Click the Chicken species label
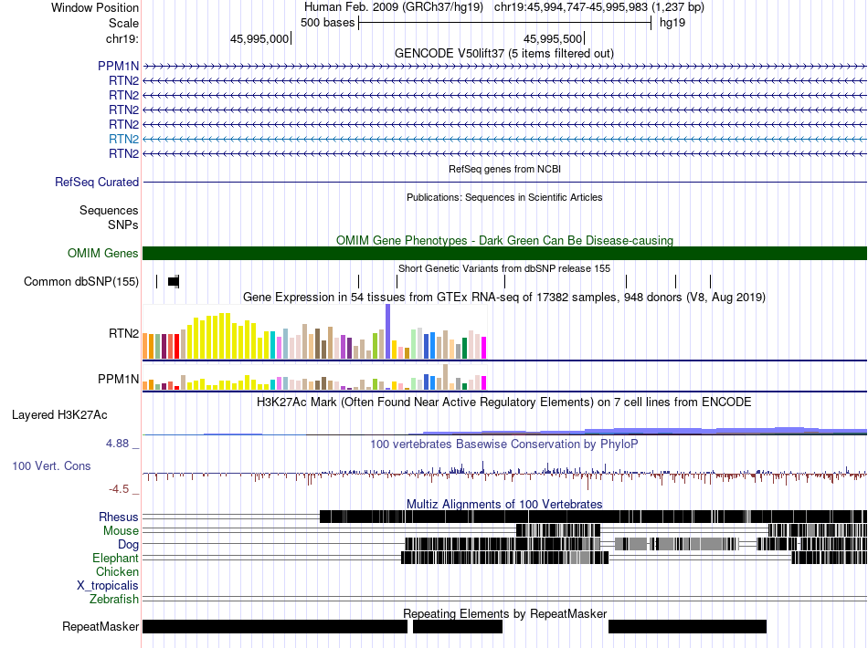Screen dimensions: 868x648 (117, 571)
